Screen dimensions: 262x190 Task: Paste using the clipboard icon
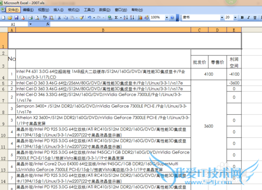point(72,18)
